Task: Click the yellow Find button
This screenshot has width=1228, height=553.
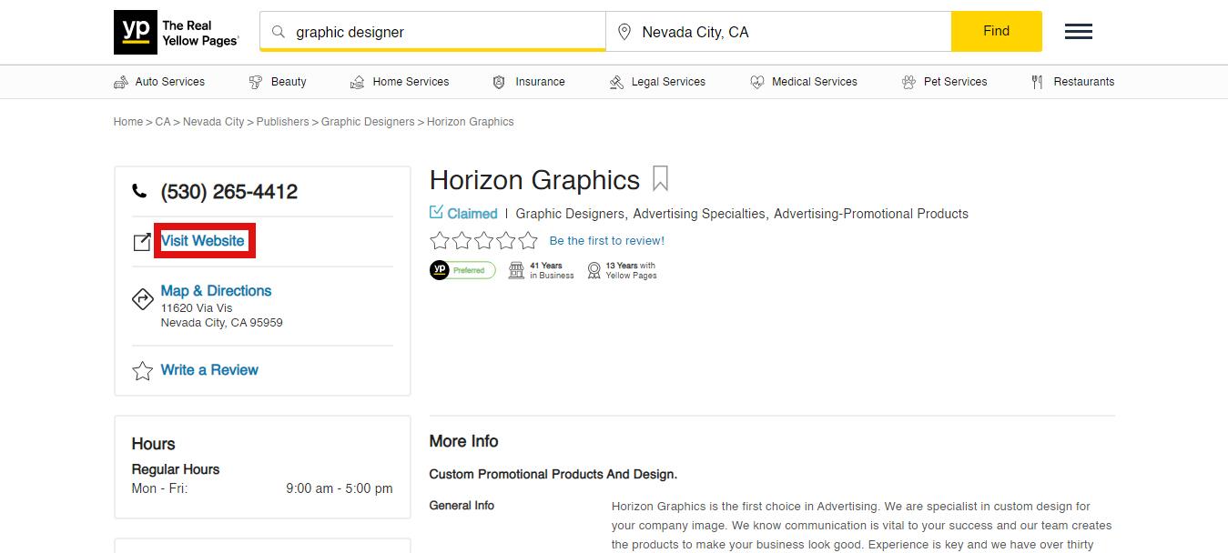Action: (997, 32)
